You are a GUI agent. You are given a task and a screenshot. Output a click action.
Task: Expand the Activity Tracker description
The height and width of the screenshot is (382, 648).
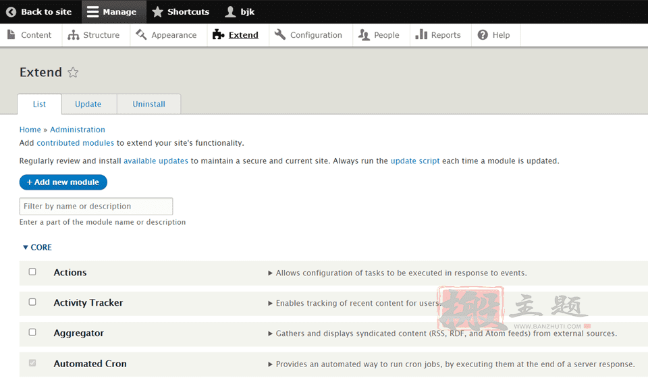(270, 303)
